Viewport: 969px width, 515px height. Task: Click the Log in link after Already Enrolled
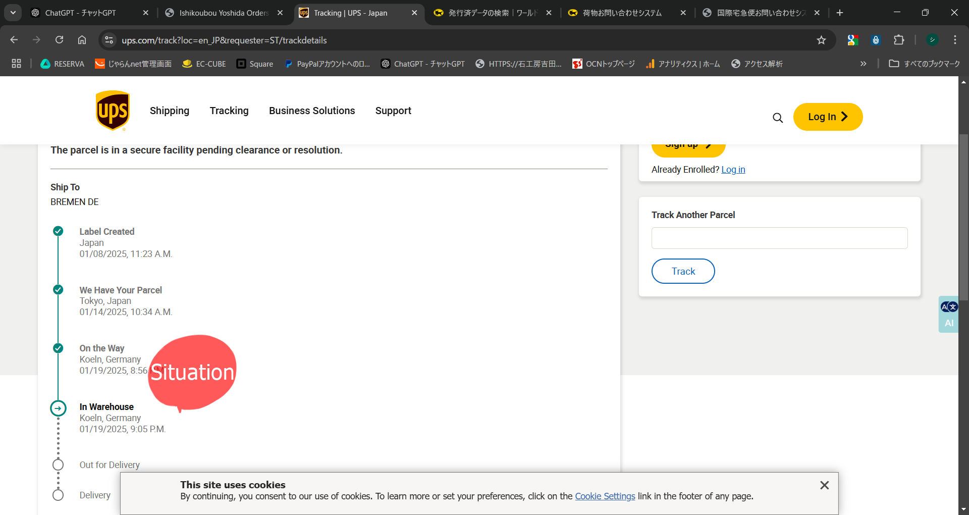tap(733, 170)
